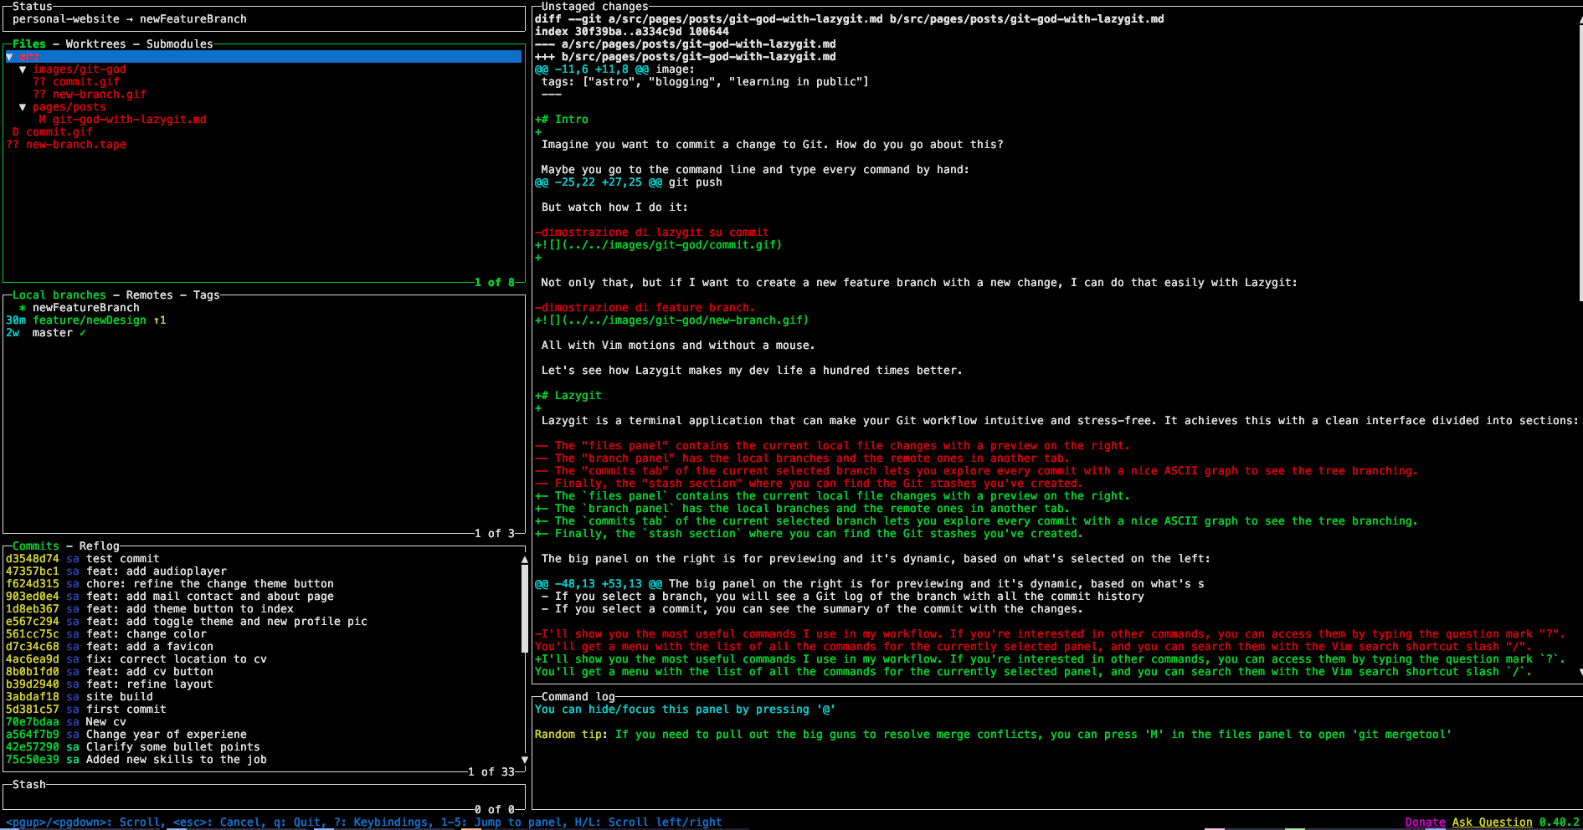
Task: Show the Reflog tab
Action: click(x=99, y=546)
